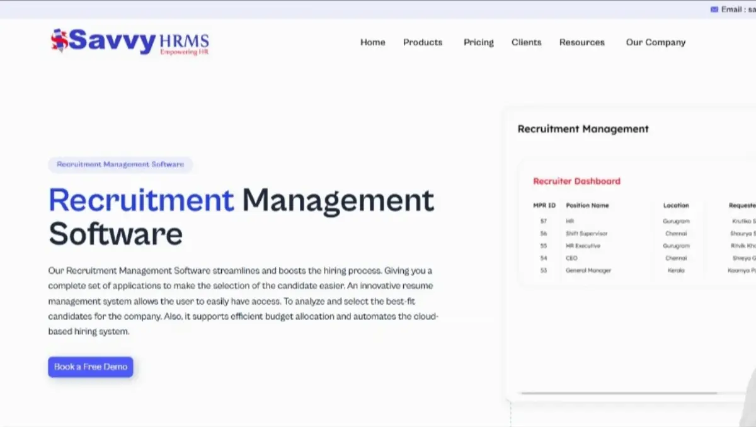756x427 pixels.
Task: Click the Recruitment Management card heading
Action: pos(583,129)
